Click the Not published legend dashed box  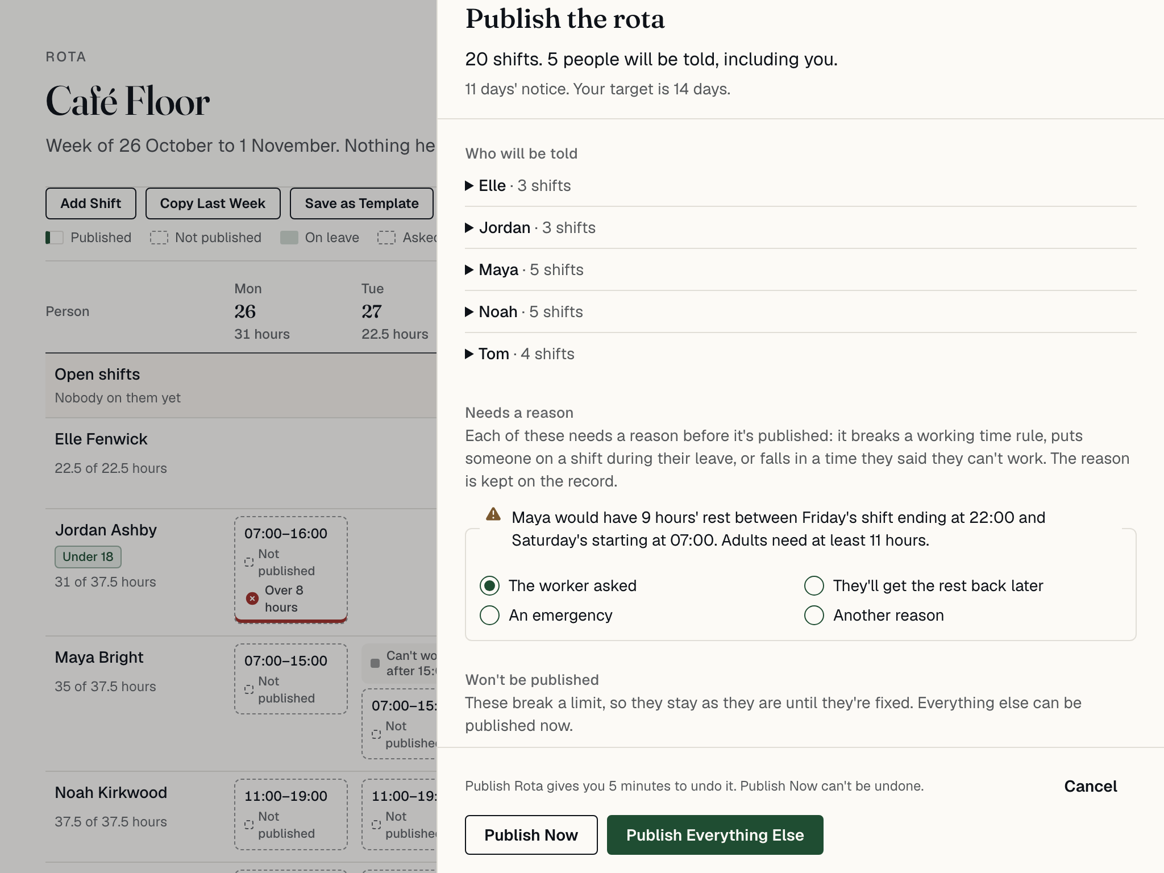pyautogui.click(x=159, y=238)
